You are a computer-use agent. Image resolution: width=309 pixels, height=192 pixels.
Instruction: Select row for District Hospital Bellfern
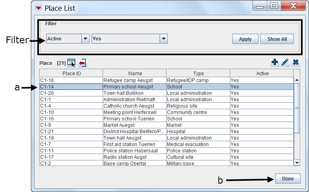135,132
